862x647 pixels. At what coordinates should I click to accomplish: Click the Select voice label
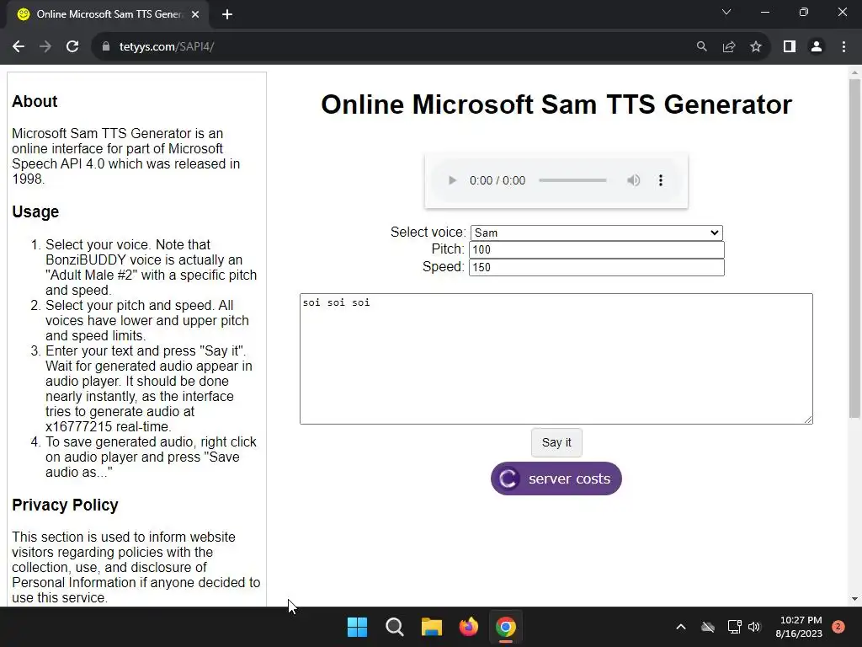pos(428,233)
